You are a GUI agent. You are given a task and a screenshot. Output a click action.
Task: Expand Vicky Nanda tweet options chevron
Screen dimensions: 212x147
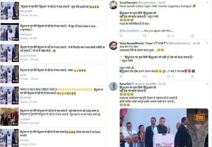coord(207,43)
